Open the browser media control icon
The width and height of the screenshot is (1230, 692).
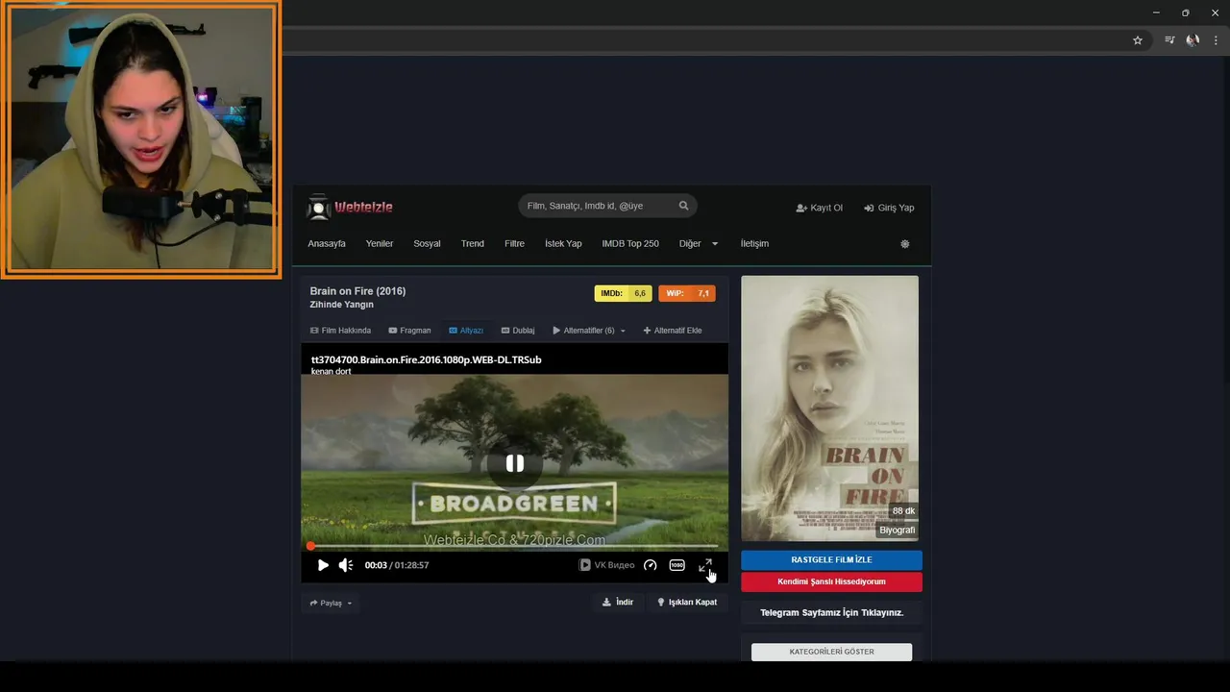click(x=1169, y=40)
